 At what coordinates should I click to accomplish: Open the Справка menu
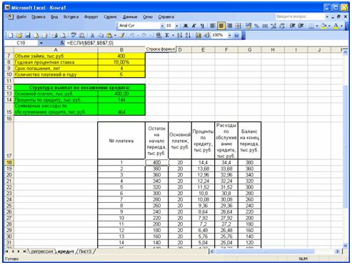pyautogui.click(x=166, y=17)
